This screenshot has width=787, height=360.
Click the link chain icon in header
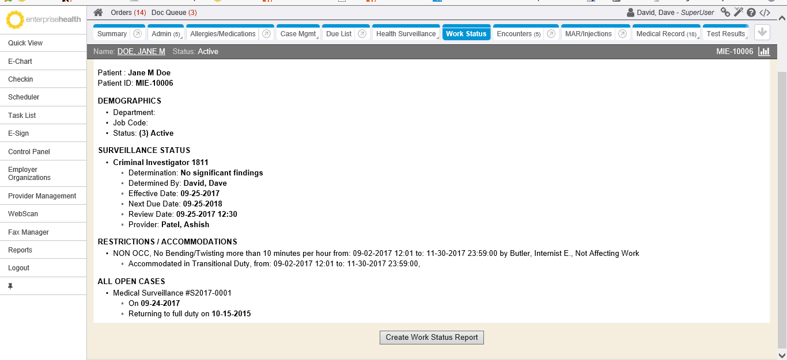(x=725, y=13)
